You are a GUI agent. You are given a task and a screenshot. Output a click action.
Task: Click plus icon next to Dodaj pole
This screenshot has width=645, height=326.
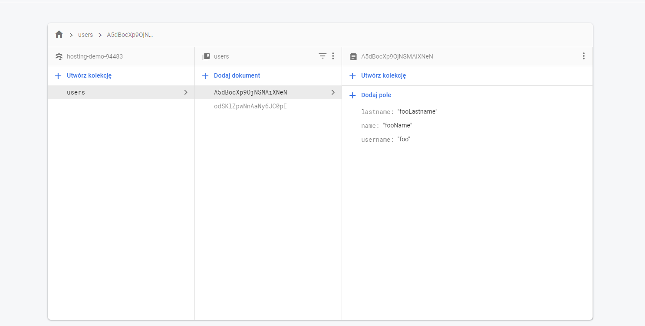[x=352, y=95]
